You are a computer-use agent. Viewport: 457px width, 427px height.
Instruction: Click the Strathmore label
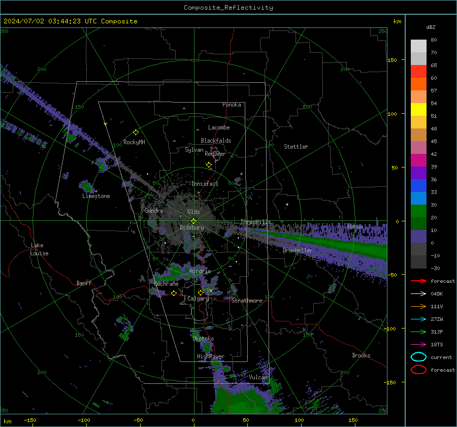(x=247, y=301)
